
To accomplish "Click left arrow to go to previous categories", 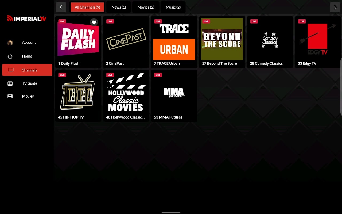I will click(x=61, y=7).
